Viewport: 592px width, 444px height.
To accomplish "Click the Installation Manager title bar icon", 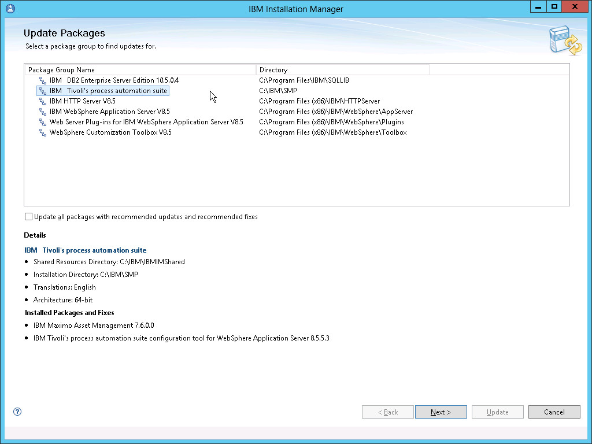I will 10,8.
